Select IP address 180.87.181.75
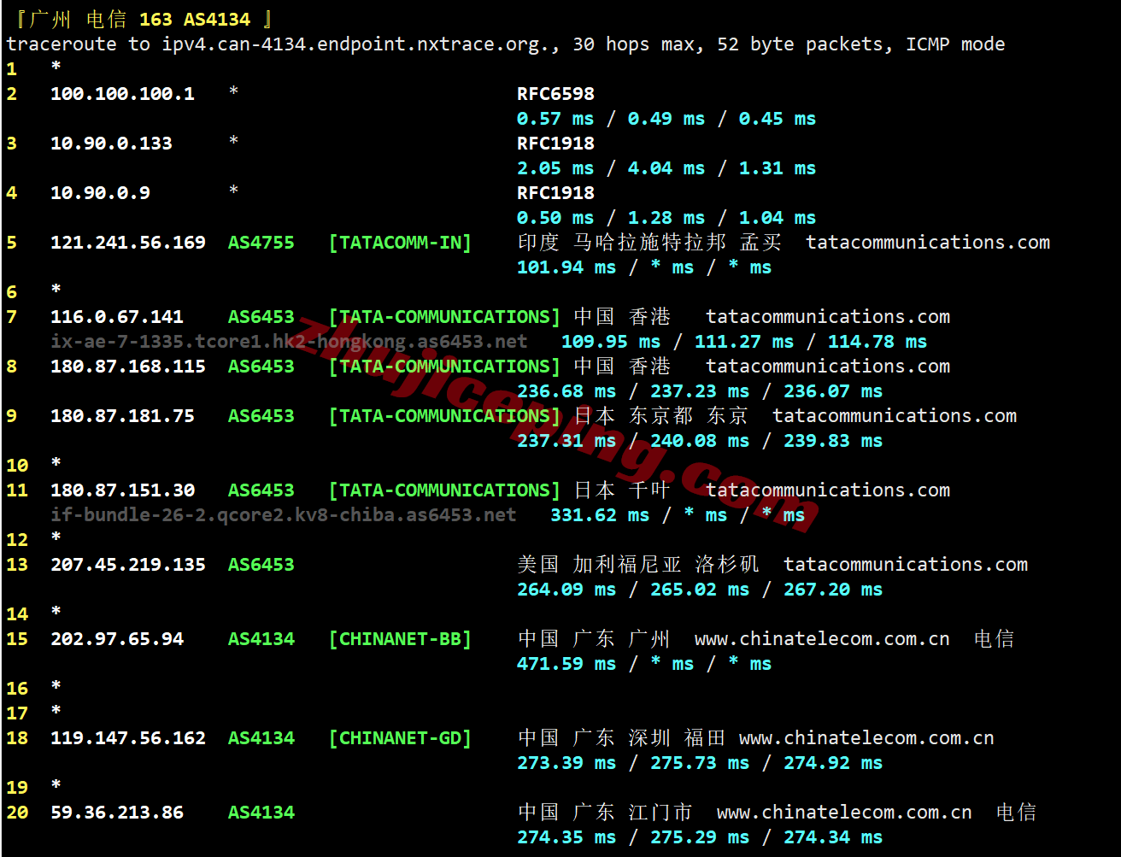Viewport: 1121px width, 857px height. (122, 416)
